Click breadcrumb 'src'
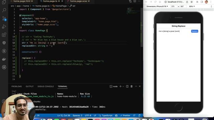This screenshot has height=120, width=214. [12, 6]
